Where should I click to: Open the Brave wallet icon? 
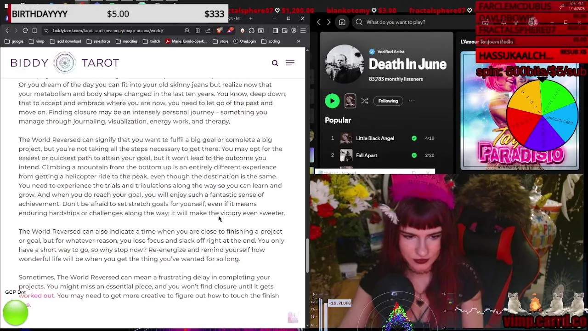284,30
